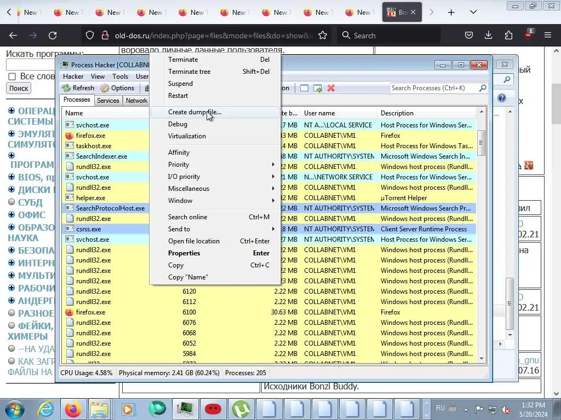Open the tracking protection shield icon
561x420 pixels.
pos(90,36)
